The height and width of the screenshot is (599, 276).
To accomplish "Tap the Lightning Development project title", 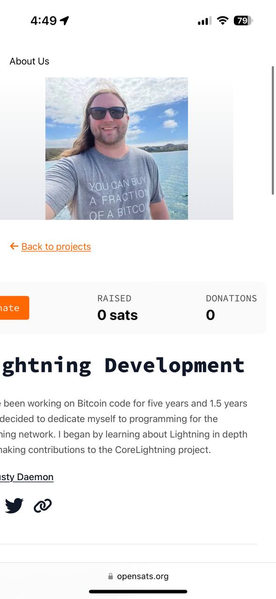I will click(x=122, y=365).
